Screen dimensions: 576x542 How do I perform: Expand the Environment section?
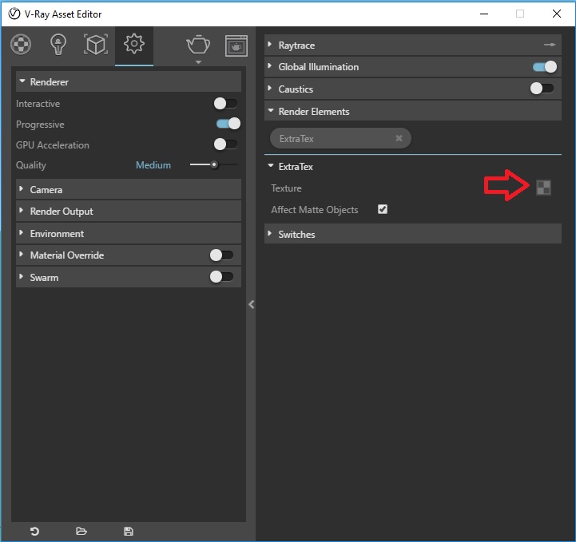[x=129, y=233]
